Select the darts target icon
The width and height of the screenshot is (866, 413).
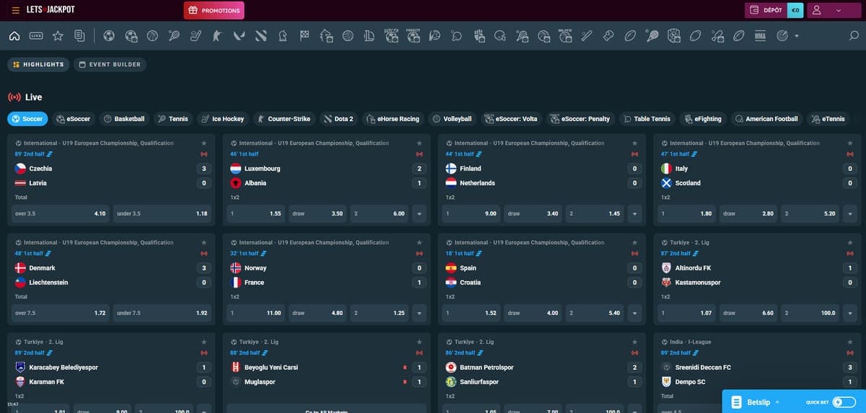[782, 35]
